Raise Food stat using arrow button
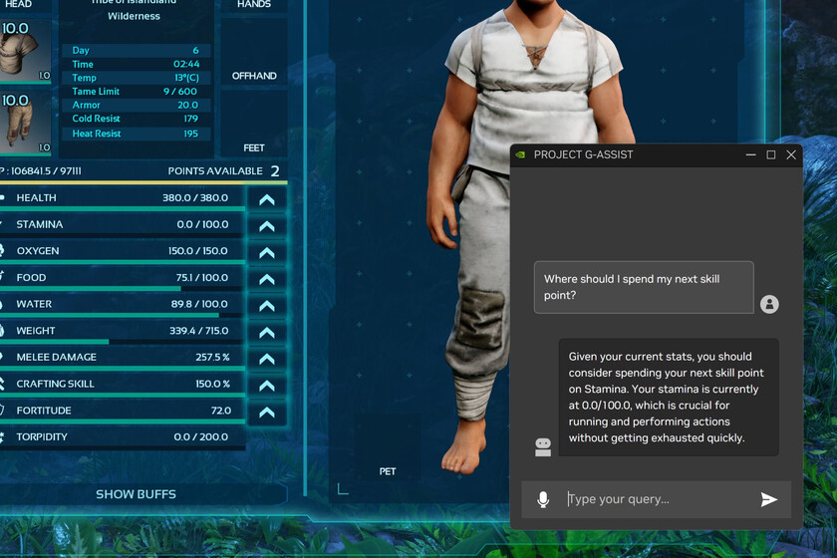The height and width of the screenshot is (558, 837). 266,279
